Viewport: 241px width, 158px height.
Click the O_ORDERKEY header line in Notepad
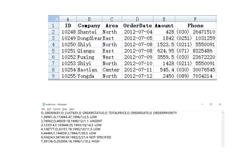109,113
